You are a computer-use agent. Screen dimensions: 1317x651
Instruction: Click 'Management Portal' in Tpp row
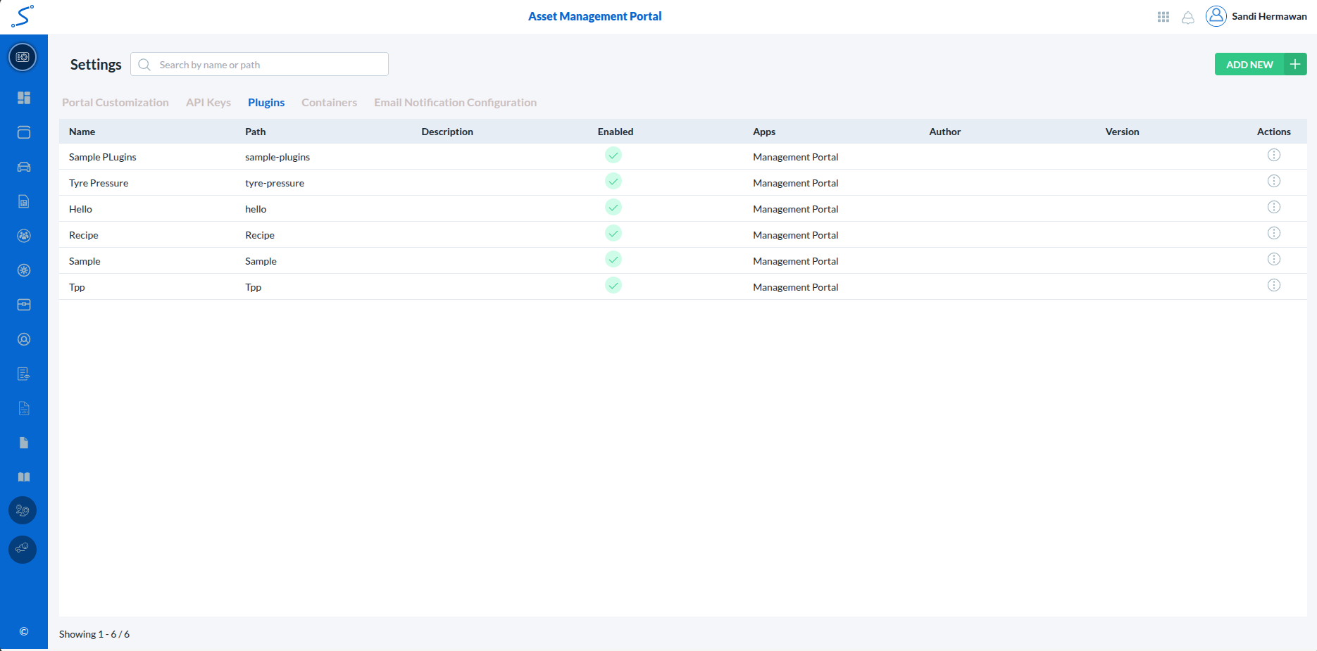tap(796, 287)
